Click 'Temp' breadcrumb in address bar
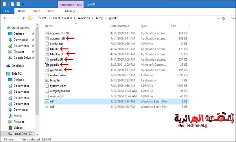 point(100,18)
